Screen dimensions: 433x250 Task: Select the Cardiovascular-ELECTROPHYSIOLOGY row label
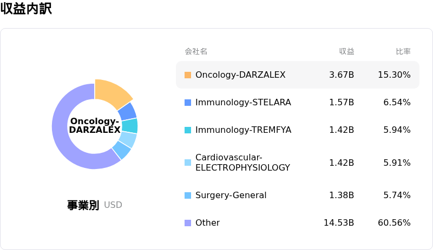point(242,163)
